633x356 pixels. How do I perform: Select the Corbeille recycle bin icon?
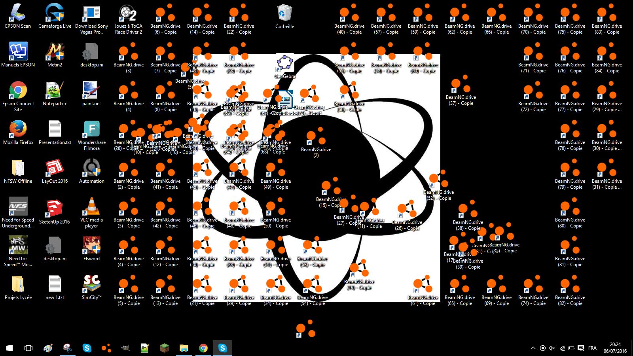(284, 17)
